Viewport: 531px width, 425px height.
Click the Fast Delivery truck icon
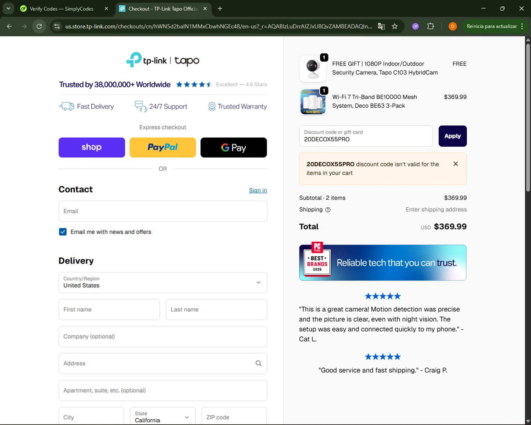pos(66,106)
